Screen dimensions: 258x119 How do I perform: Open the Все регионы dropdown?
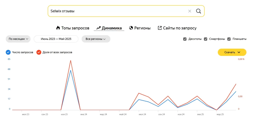[96, 39]
